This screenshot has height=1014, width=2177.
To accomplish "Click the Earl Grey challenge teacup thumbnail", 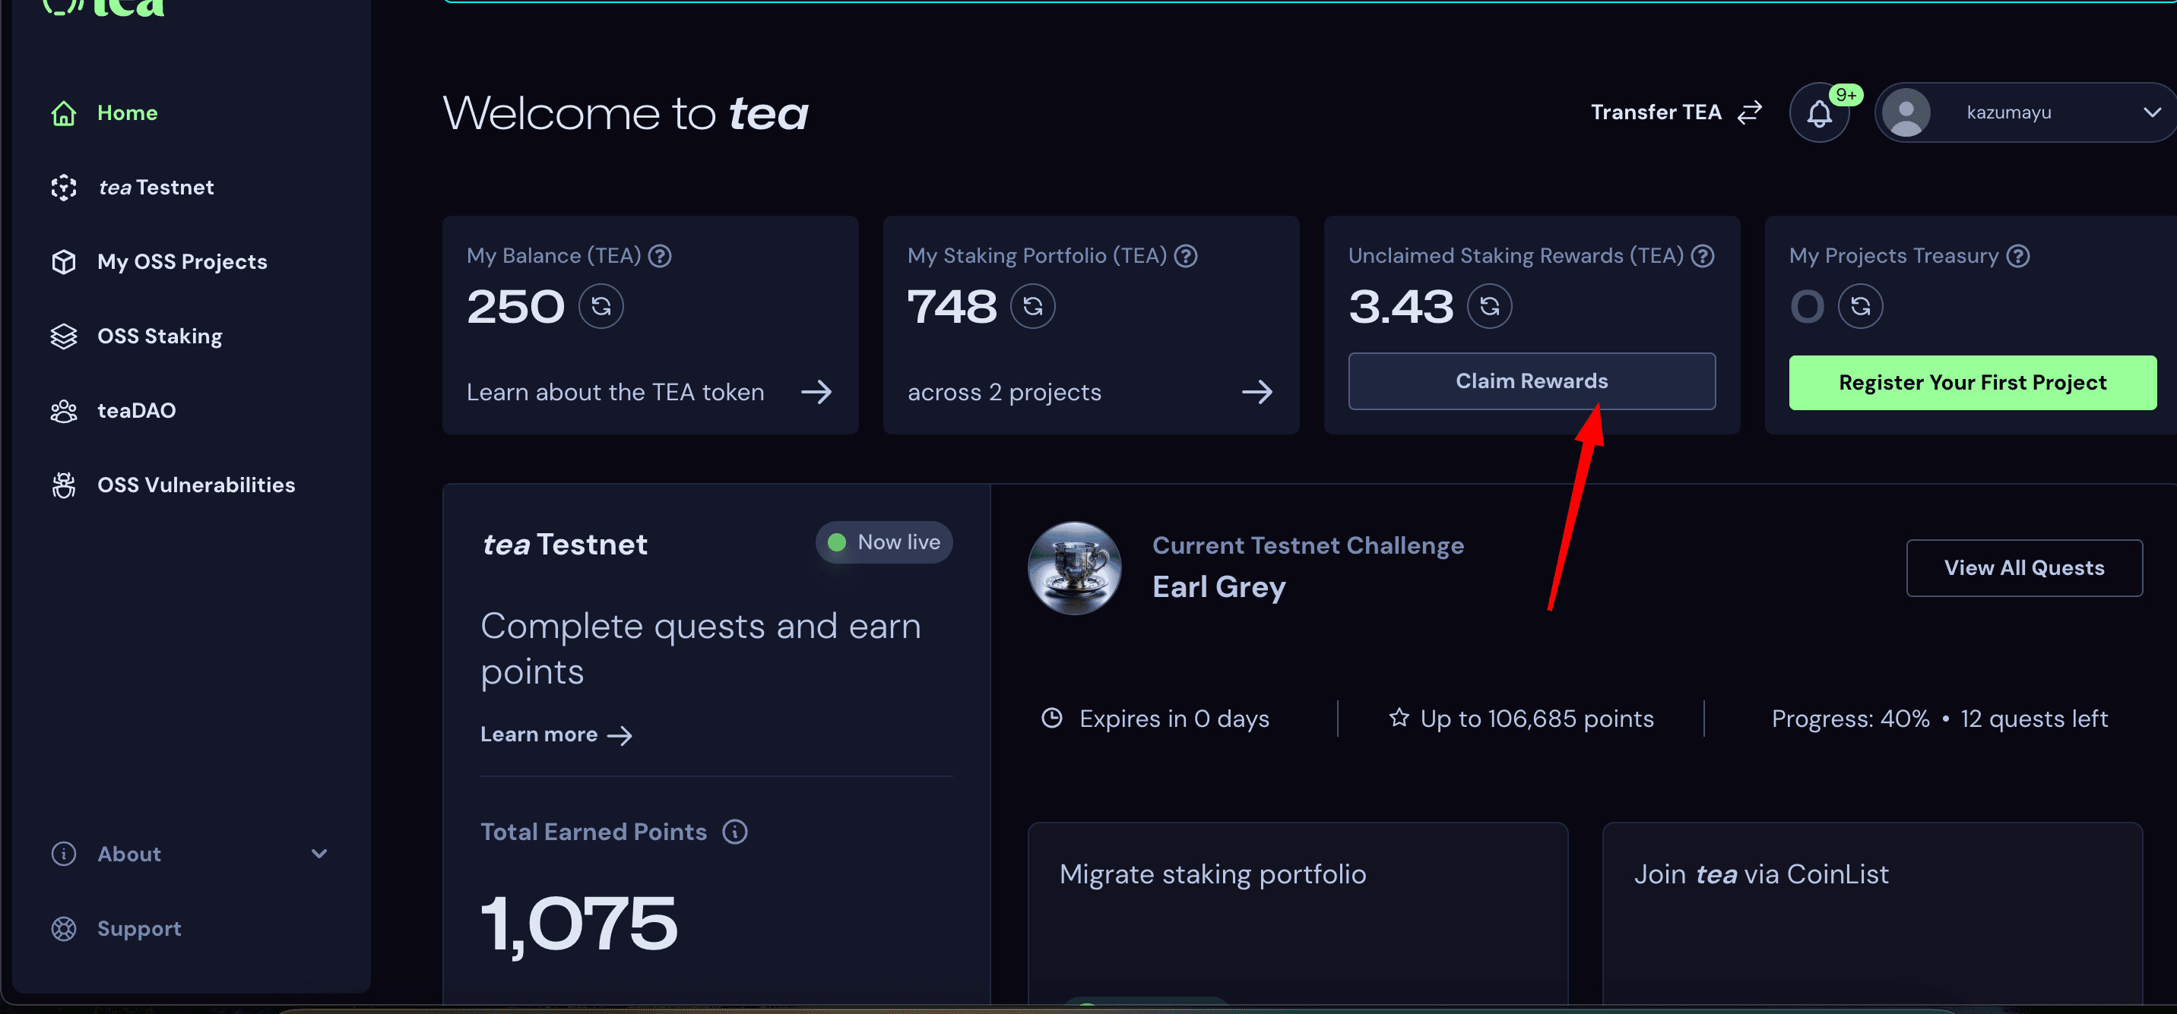I will point(1074,567).
